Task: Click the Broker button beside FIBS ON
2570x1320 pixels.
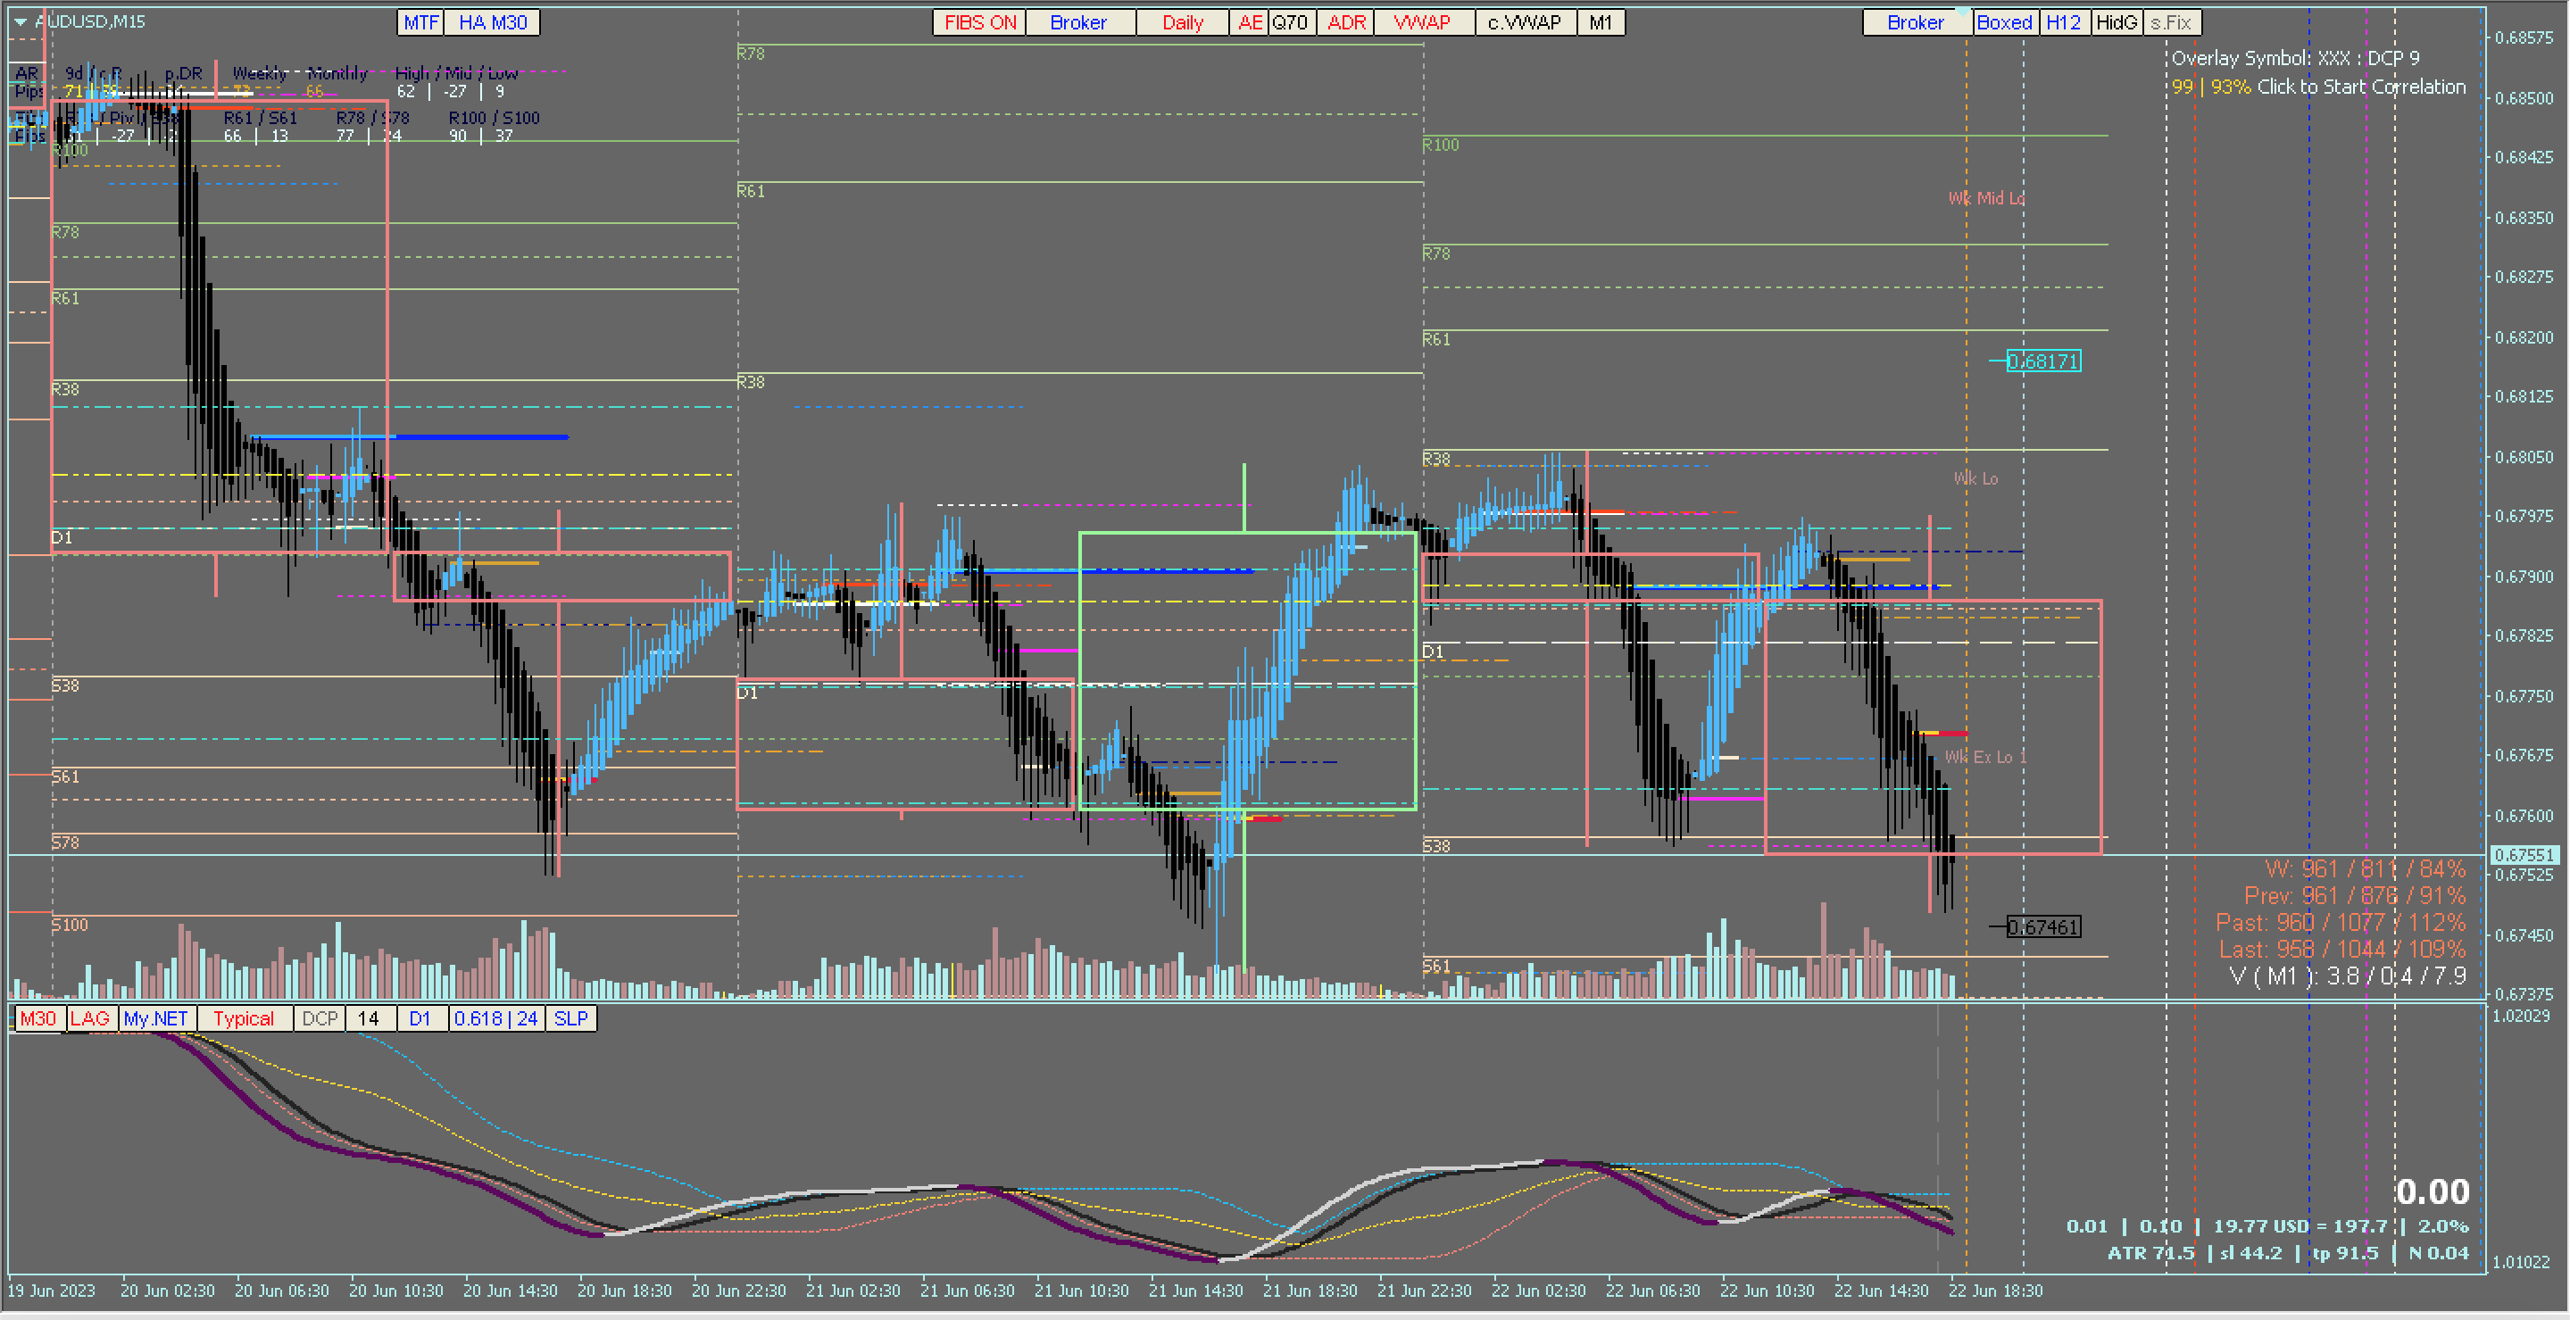Action: [1078, 22]
